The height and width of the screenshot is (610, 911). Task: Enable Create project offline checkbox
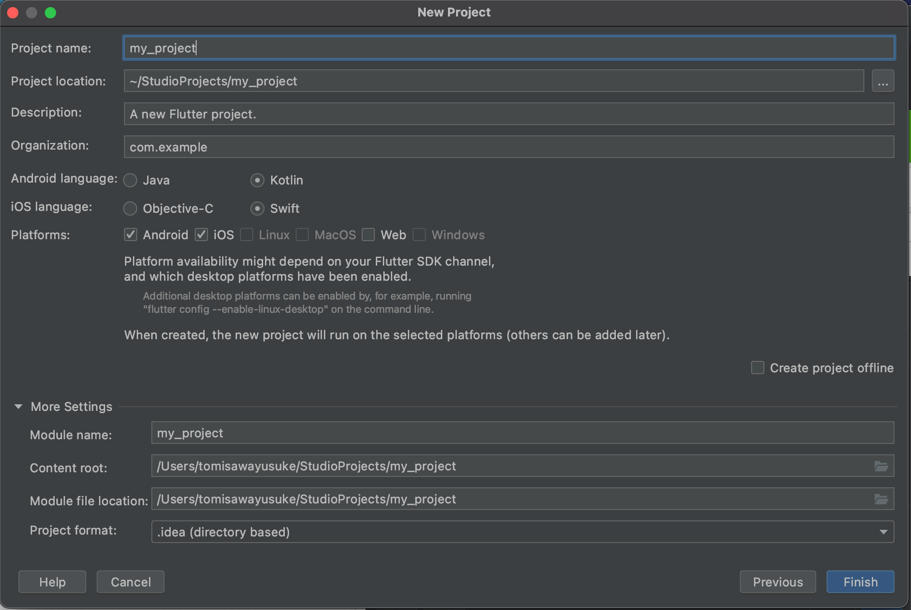coord(757,368)
